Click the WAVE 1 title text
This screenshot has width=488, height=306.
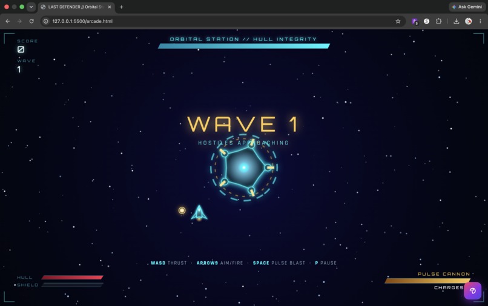[243, 124]
